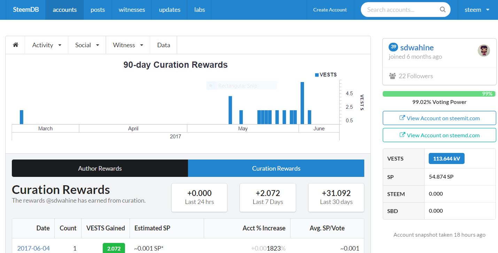Click the green 2.072 VESTS badge
498x253 pixels.
(x=114, y=248)
